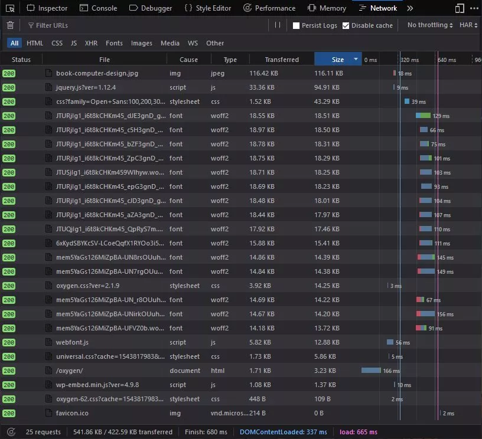This screenshot has height=439, width=482.
Task: Filter requests by Fonts
Action: tap(114, 43)
